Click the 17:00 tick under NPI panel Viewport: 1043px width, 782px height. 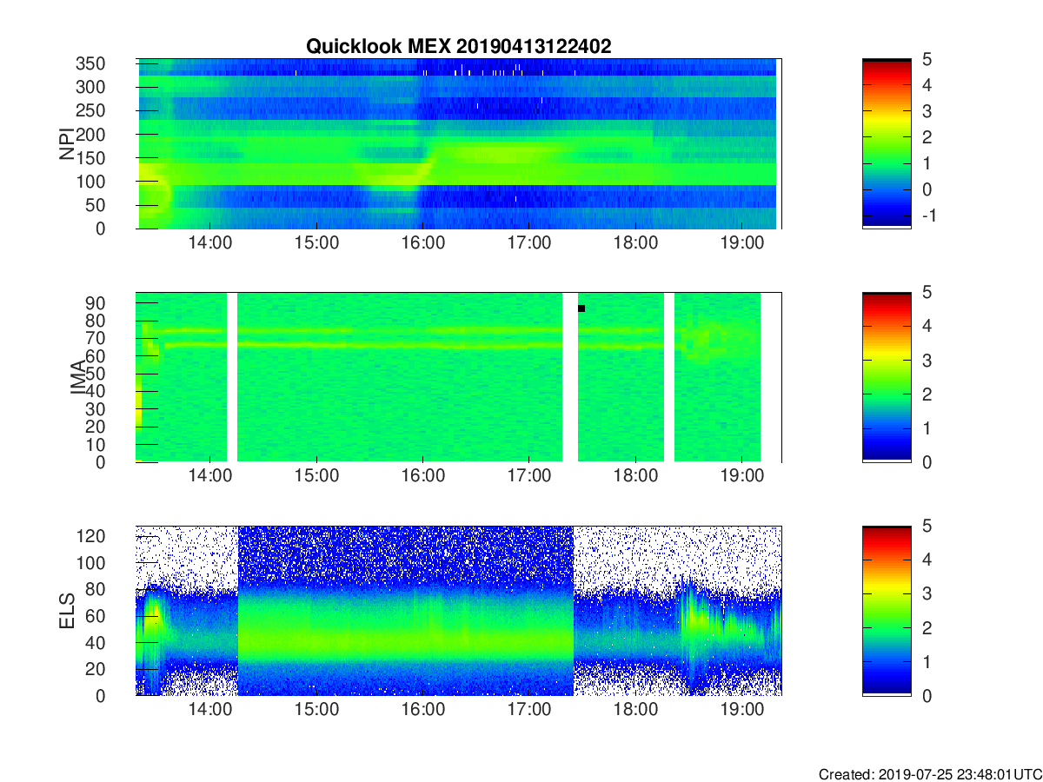[x=529, y=243]
